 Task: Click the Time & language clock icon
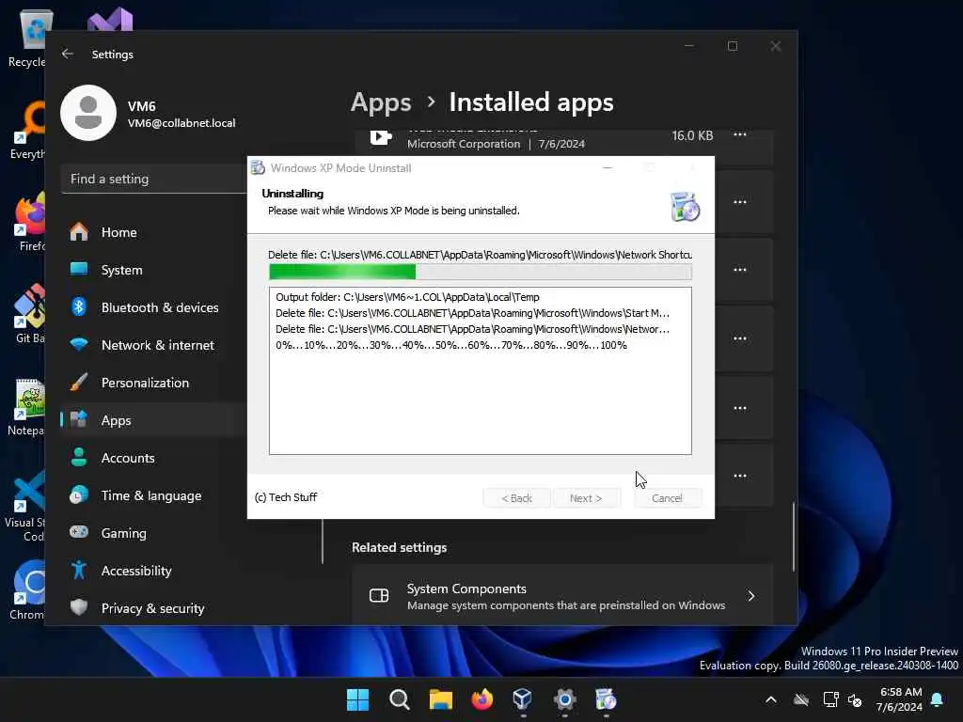(79, 494)
